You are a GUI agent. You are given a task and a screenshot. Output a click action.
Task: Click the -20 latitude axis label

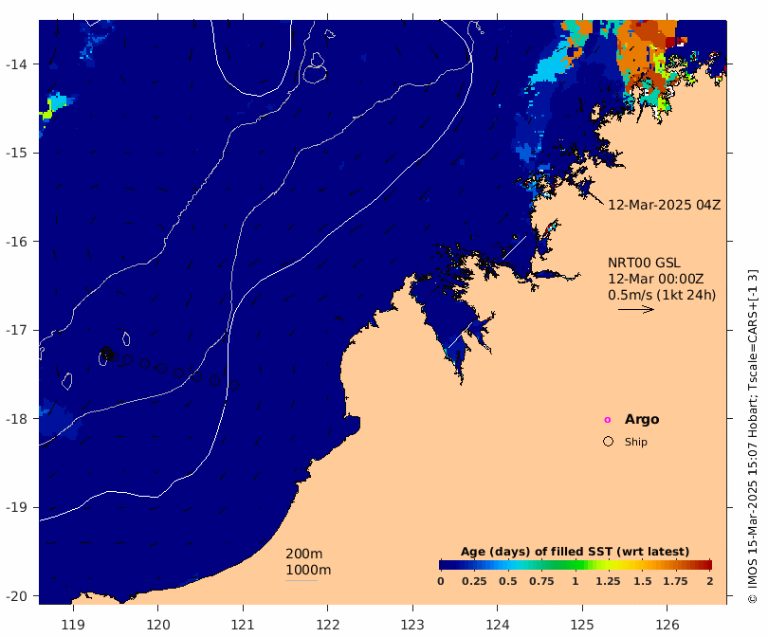tap(16, 596)
